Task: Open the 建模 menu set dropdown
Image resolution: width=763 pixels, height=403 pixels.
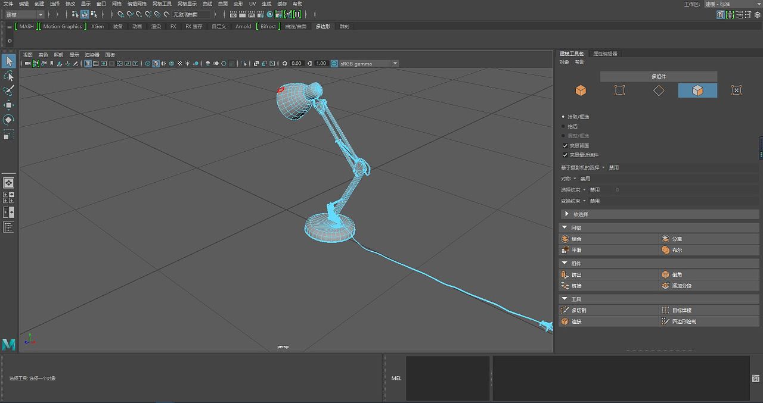Action: 24,14
